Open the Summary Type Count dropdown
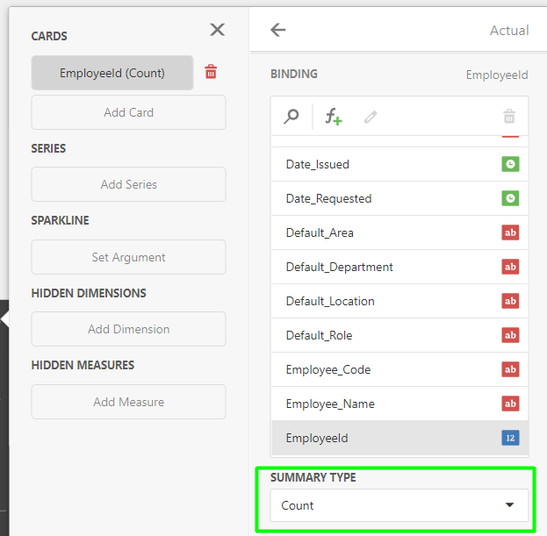 399,505
